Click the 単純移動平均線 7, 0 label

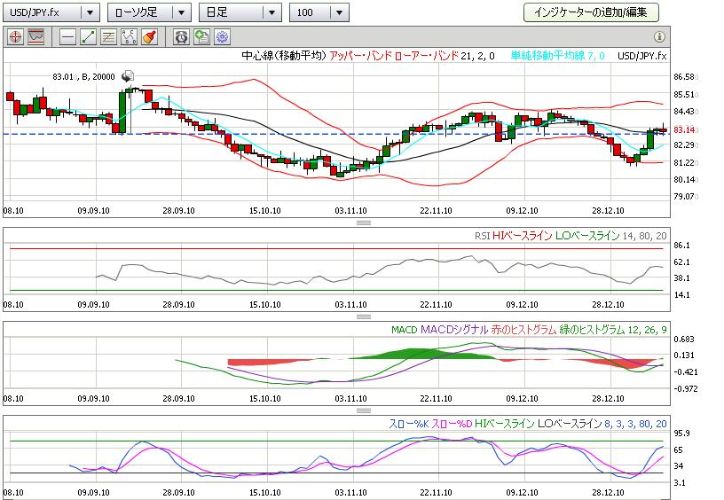click(x=557, y=56)
